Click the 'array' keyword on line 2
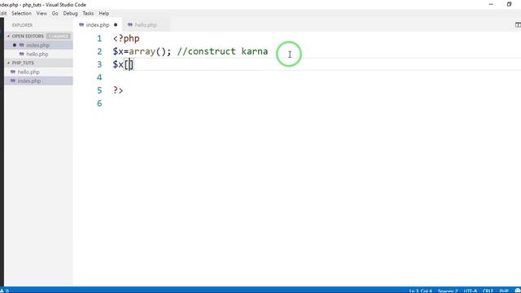 pos(142,51)
